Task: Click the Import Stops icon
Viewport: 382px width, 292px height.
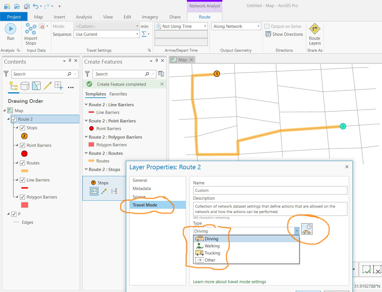Action: coord(31,29)
